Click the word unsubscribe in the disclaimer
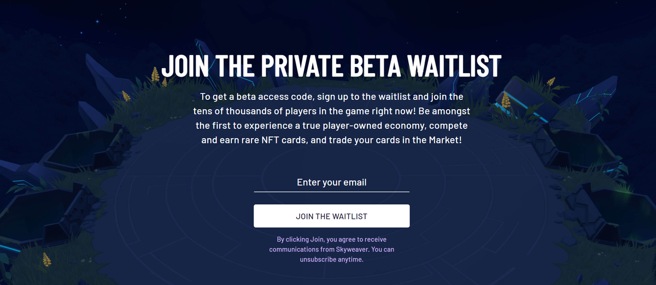Viewport: 656px width, 285px height. pyautogui.click(x=320, y=259)
